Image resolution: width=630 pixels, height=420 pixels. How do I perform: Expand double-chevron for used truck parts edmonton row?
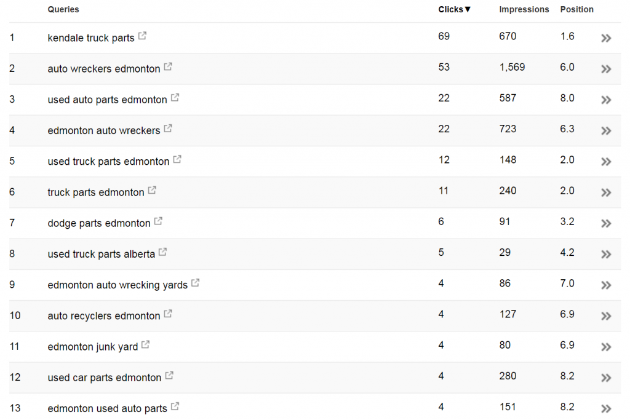tap(606, 162)
